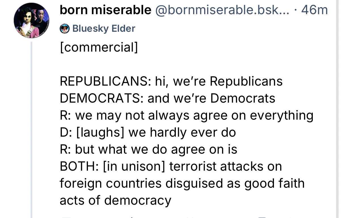Click the "foreign countries disguised as good faith" line
Image resolution: width=342 pixels, height=218 pixels.
[x=182, y=183]
